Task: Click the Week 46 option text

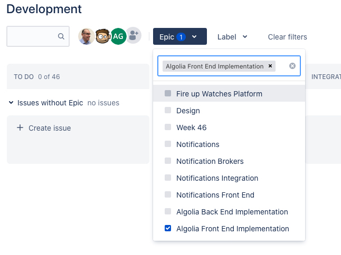Action: (192, 127)
